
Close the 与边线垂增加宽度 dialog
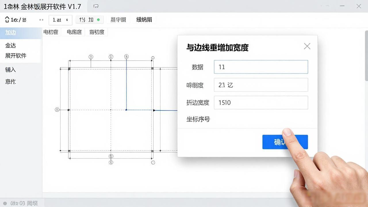point(307,46)
